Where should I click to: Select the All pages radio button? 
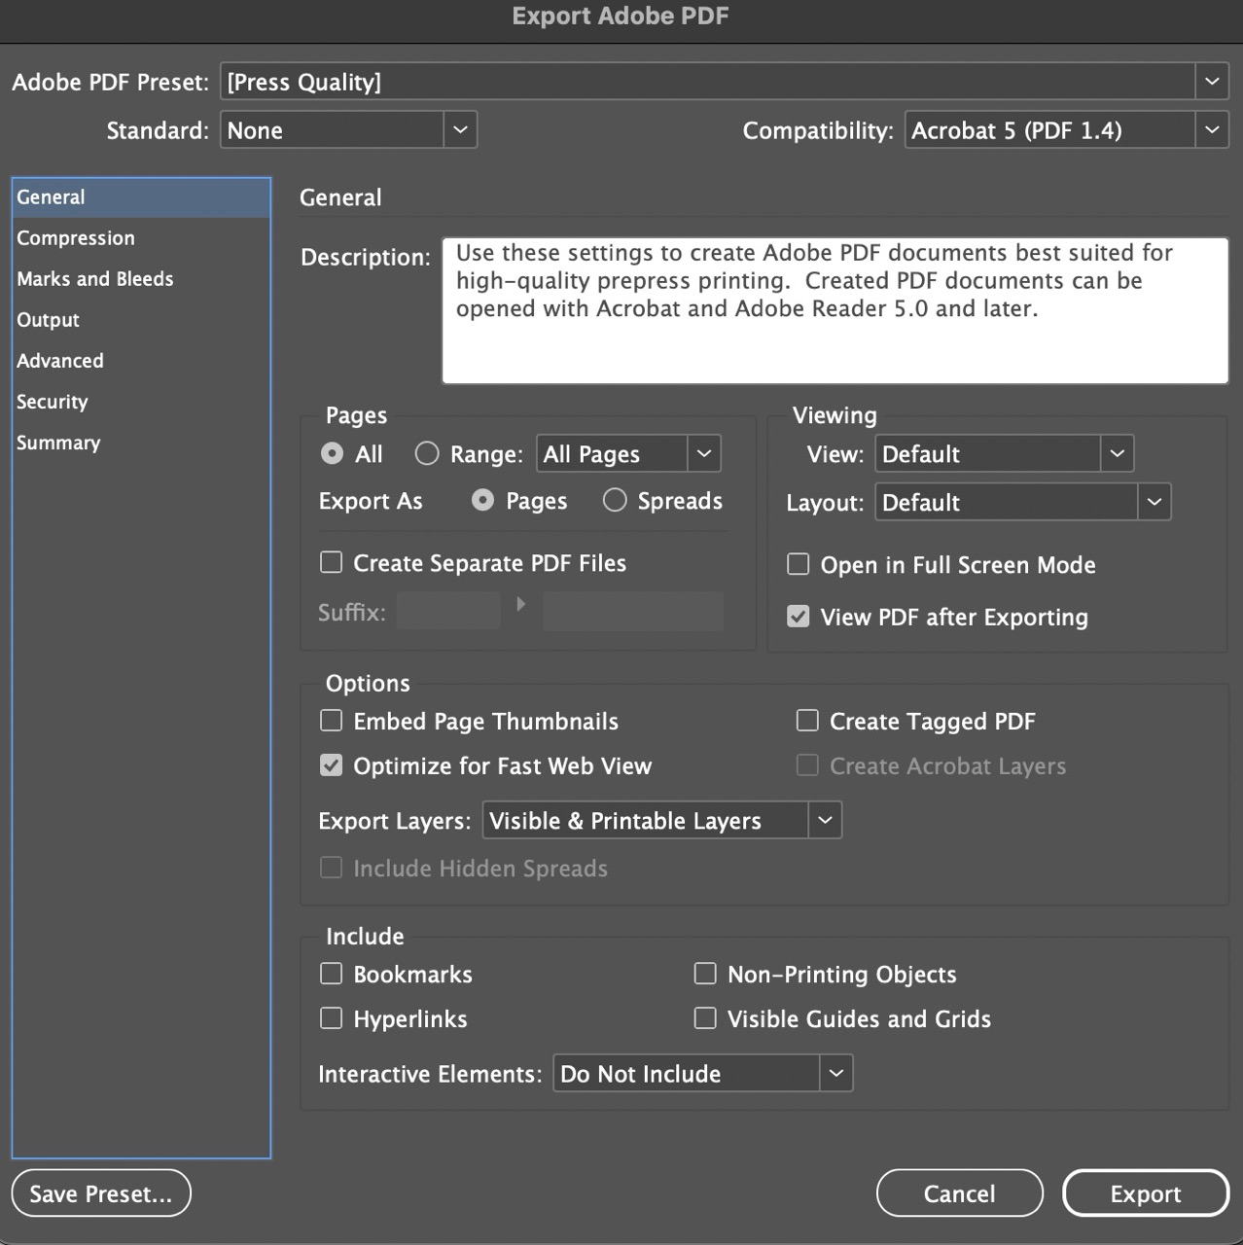point(332,453)
